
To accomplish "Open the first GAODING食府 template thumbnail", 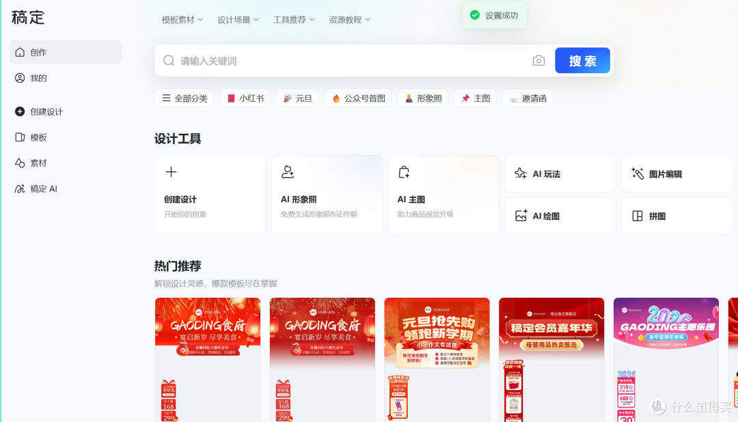I will (x=208, y=360).
